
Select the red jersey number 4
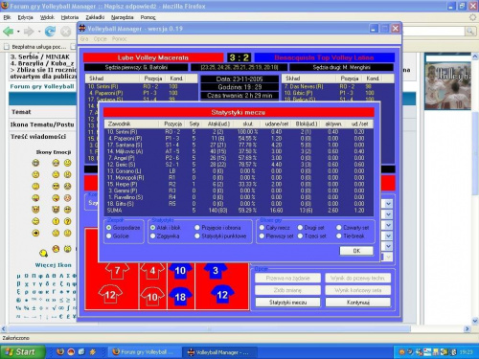tap(152, 271)
